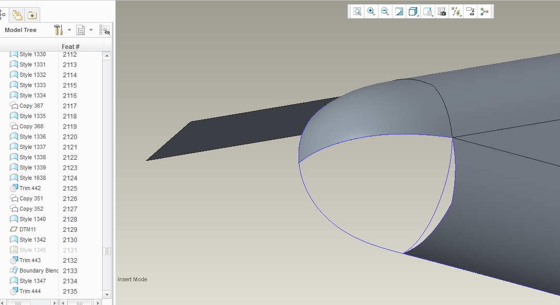This screenshot has height=305, width=560.
Task: Click the tree scroll down arrow
Action: [x=107, y=295]
